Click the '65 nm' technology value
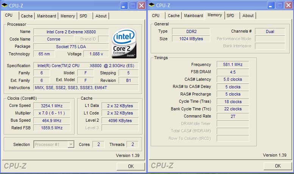The image size is (294, 174). tap(44, 54)
